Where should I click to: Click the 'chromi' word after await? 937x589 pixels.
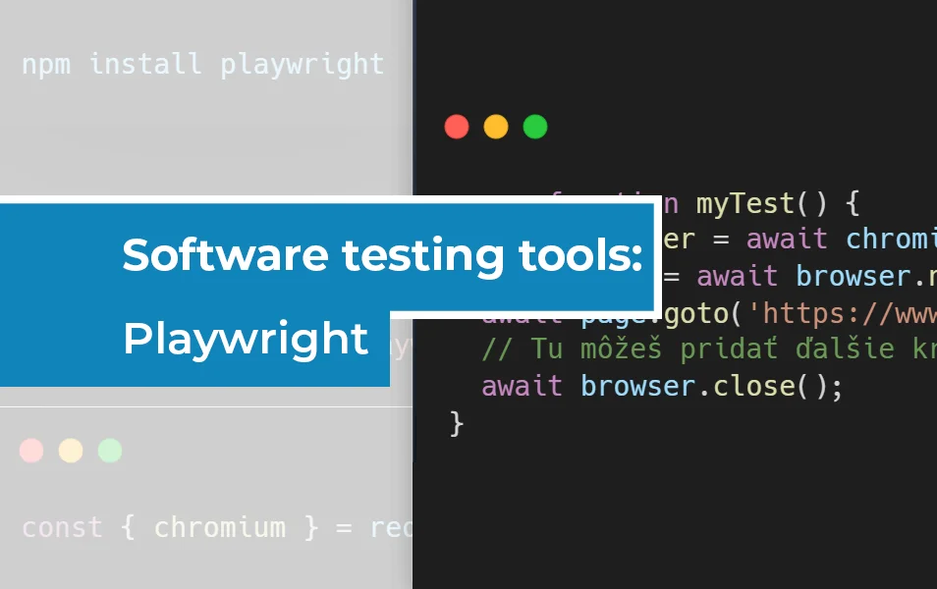pos(890,240)
